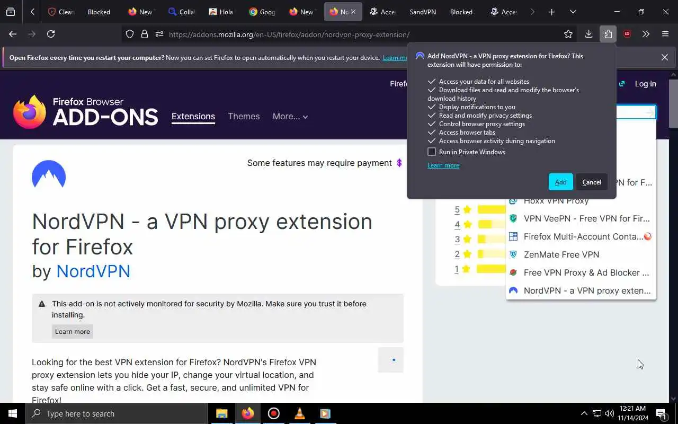The image size is (678, 424).
Task: Switch to the SandVPN tab
Action: [x=423, y=12]
